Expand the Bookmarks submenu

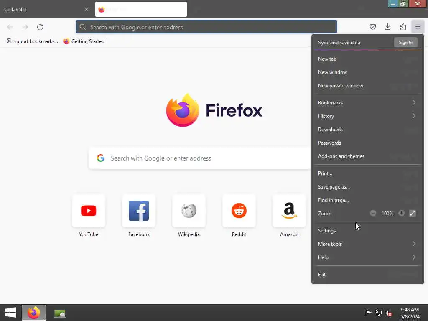pyautogui.click(x=368, y=103)
